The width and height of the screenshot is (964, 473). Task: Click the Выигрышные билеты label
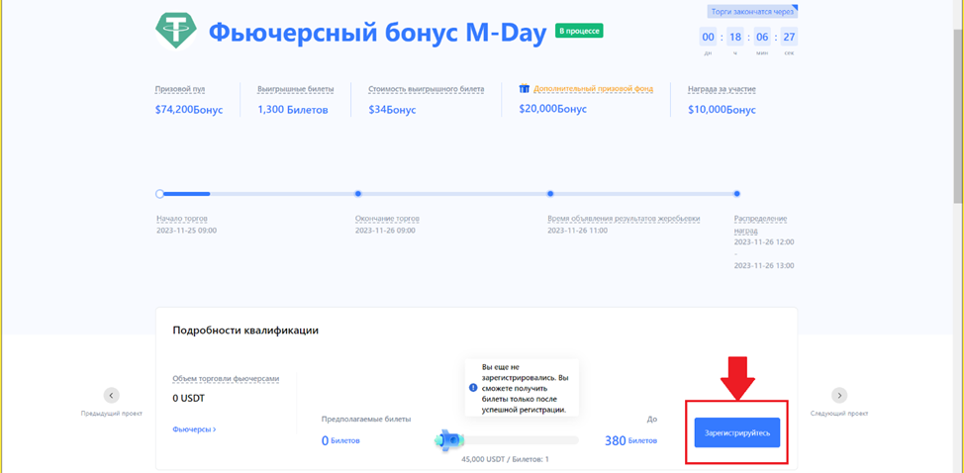pyautogui.click(x=293, y=89)
